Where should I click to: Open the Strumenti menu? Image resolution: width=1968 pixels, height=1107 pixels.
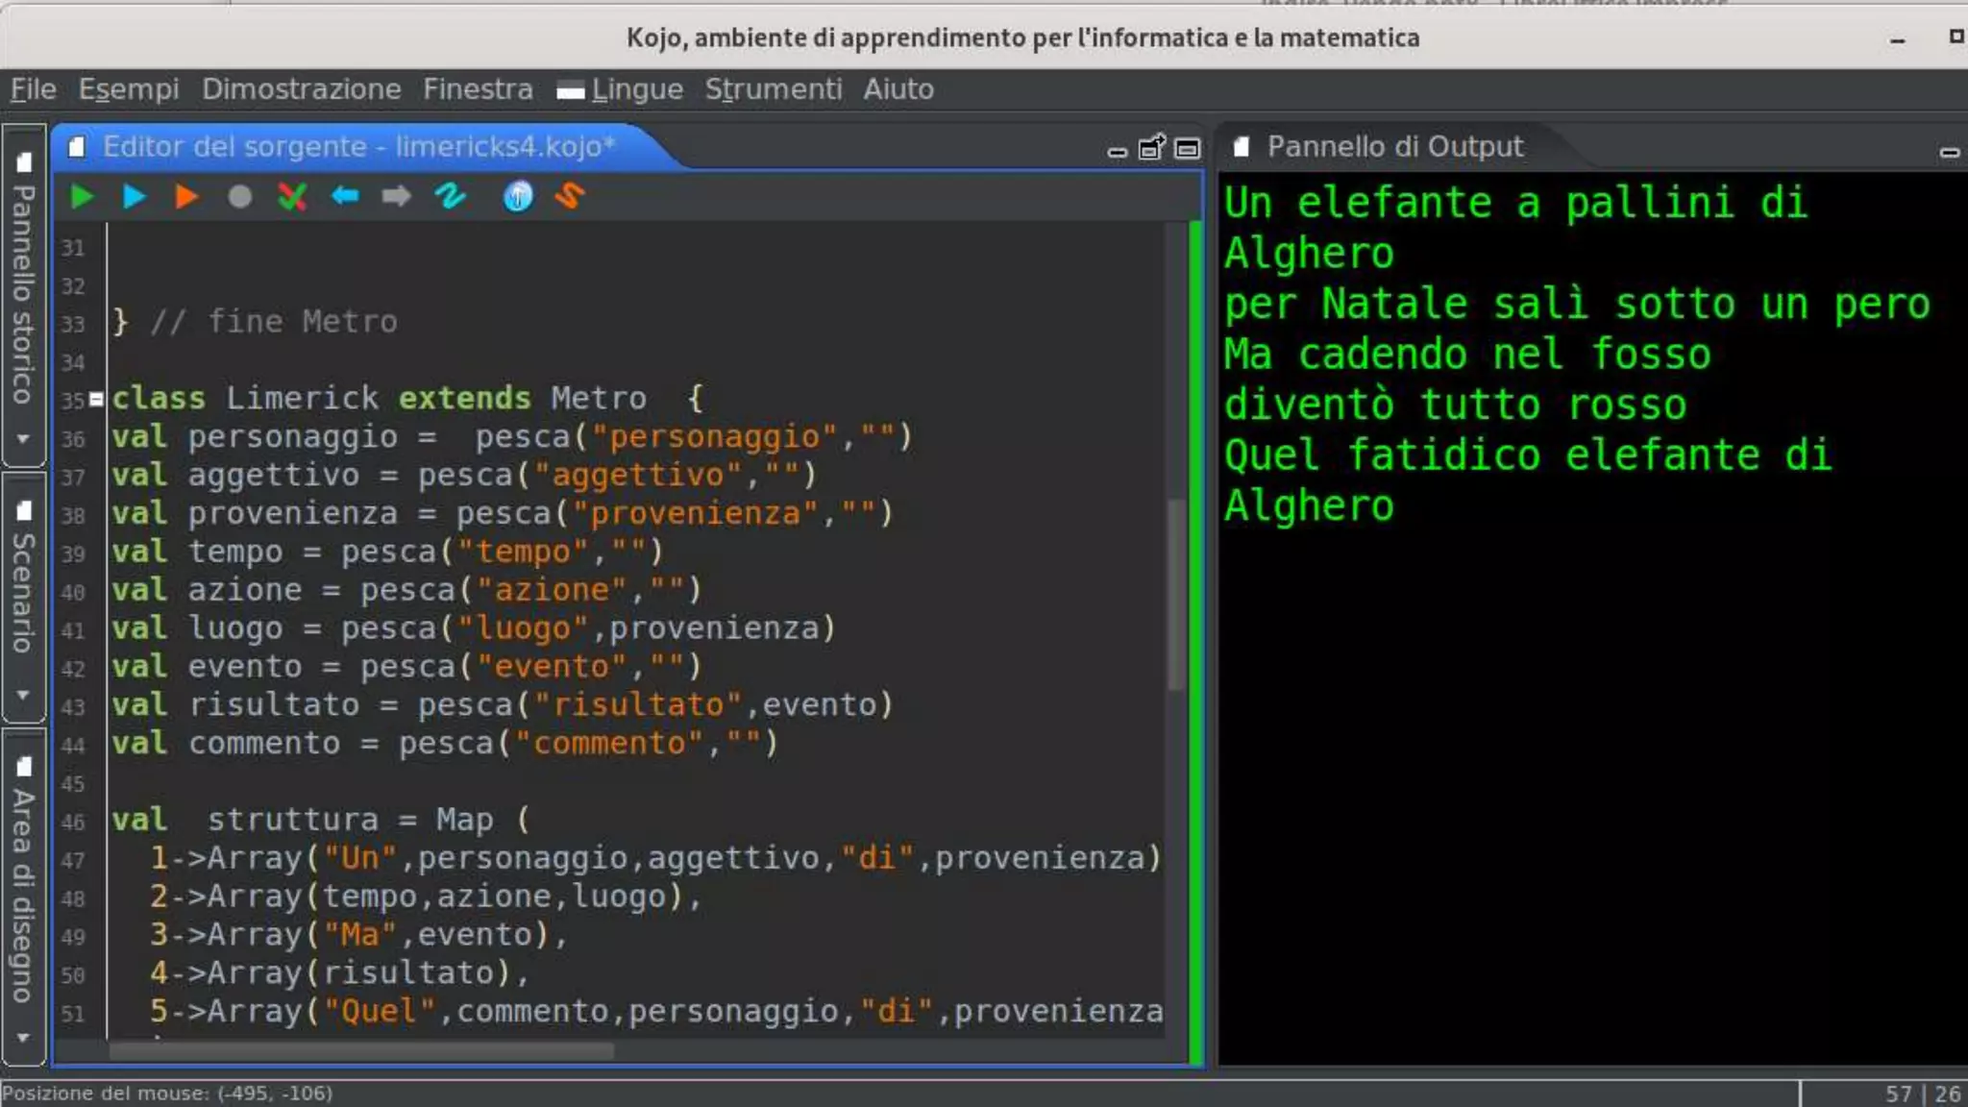click(773, 89)
